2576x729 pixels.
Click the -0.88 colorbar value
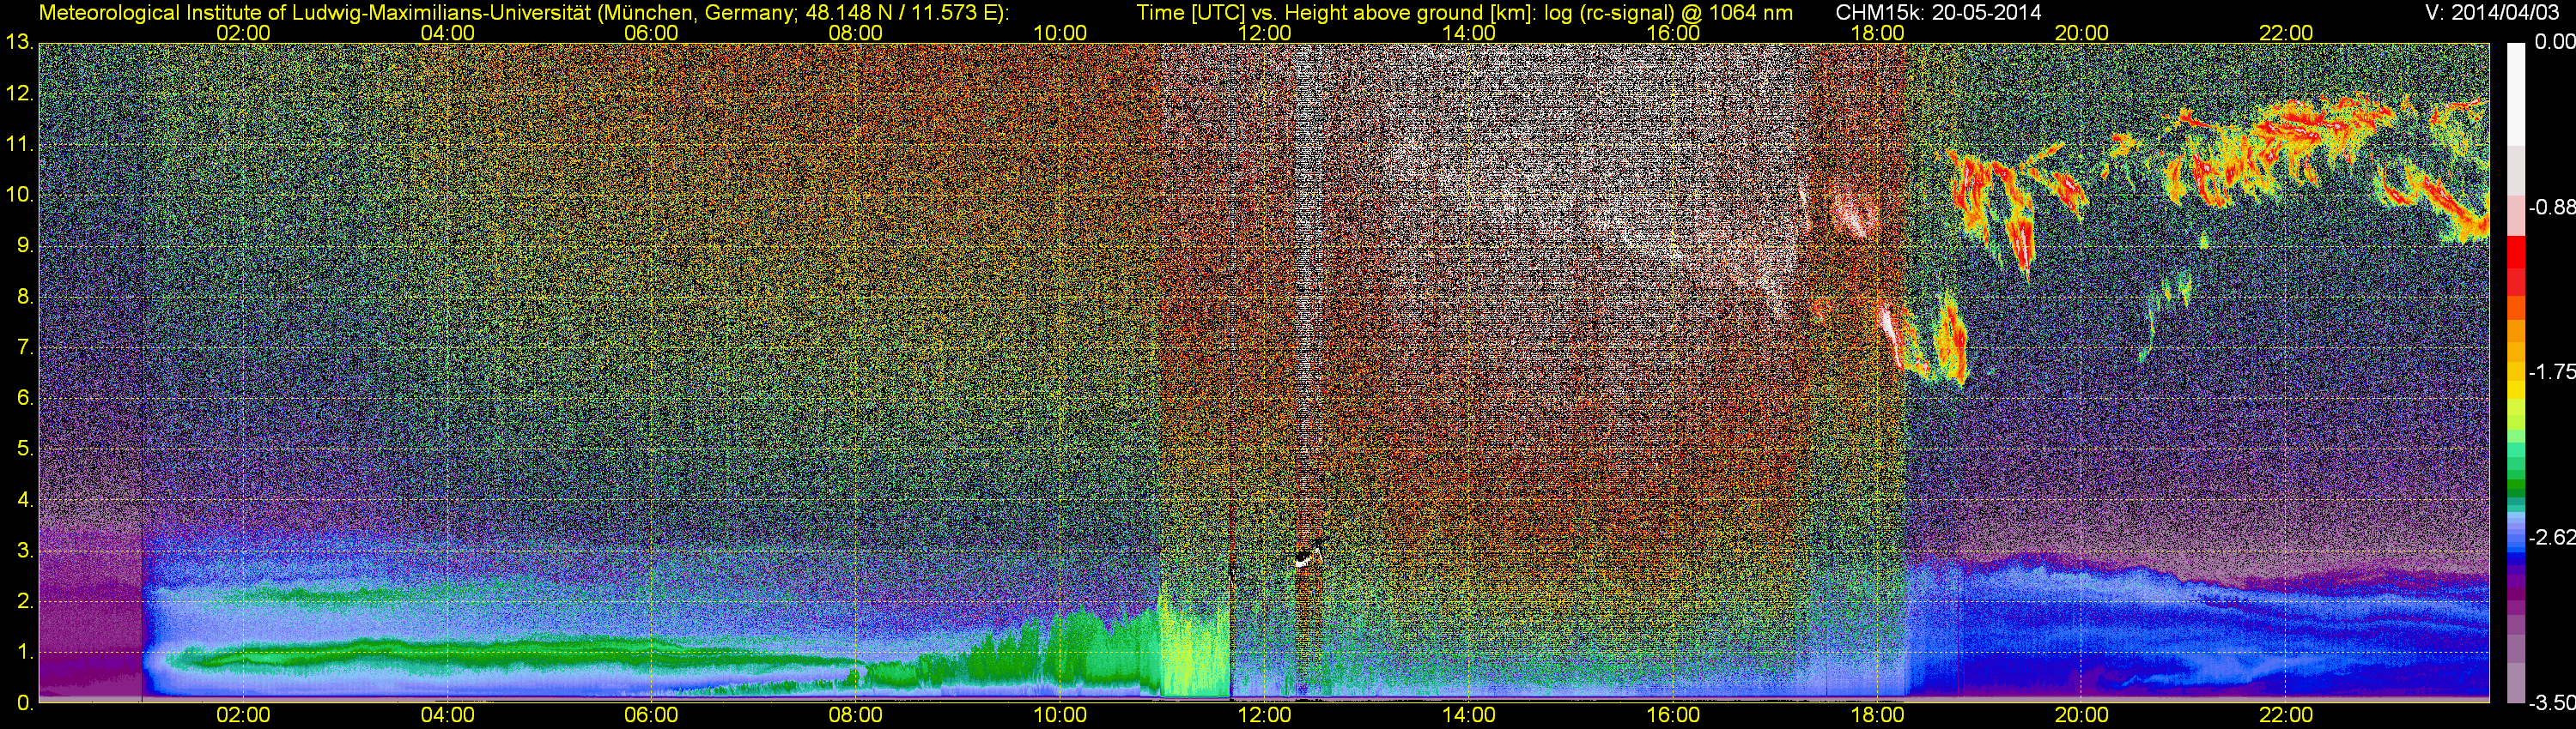click(x=2552, y=207)
